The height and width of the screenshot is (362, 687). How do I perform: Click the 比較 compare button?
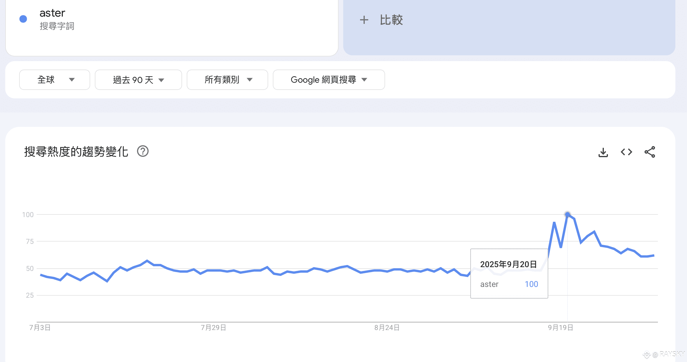391,20
